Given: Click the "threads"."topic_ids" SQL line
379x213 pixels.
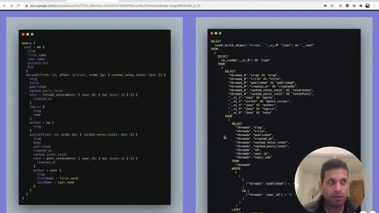Looking at the screenshot, I should (x=253, y=157).
